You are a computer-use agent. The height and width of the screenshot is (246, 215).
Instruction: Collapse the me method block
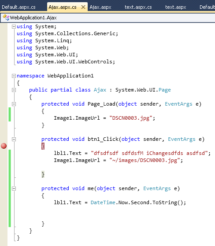pyautogui.click(x=14, y=188)
